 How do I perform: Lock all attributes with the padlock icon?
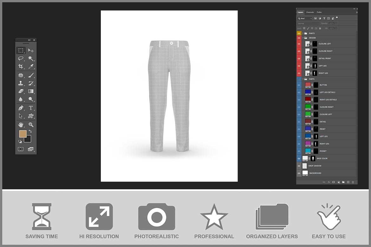coord(320,29)
